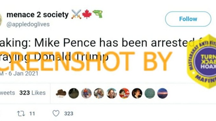The image size is (216, 121).
Task: Open the red background liker avatar
Action: click(x=124, y=93)
